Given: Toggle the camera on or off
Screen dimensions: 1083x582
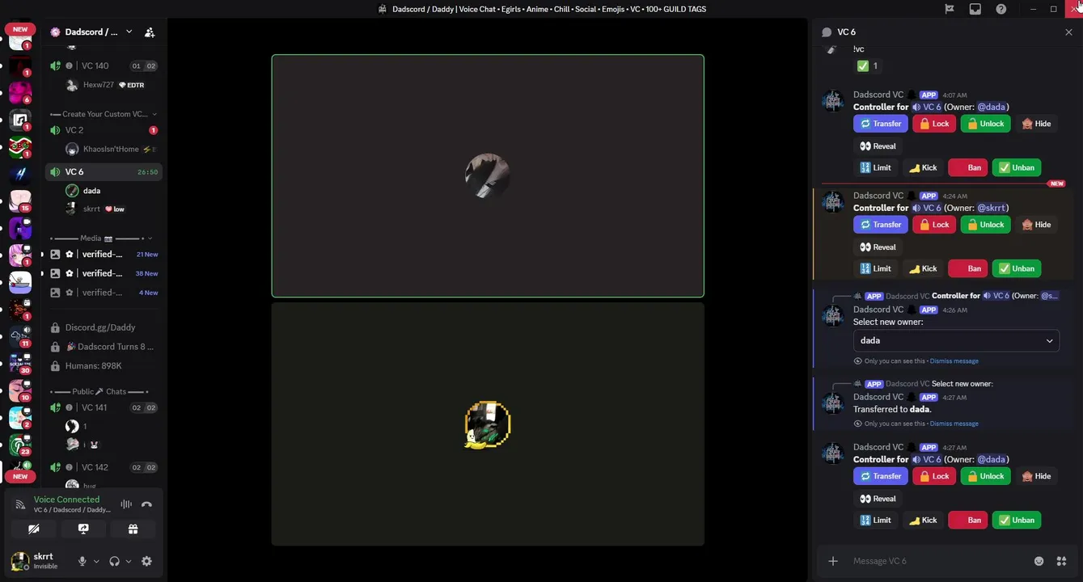Looking at the screenshot, I should tap(33, 529).
